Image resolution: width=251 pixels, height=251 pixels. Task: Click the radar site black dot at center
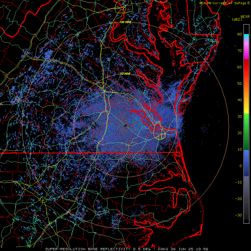click(x=126, y=126)
